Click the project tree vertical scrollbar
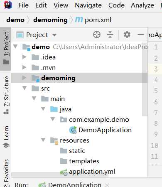162x187 pixels. tap(145, 79)
